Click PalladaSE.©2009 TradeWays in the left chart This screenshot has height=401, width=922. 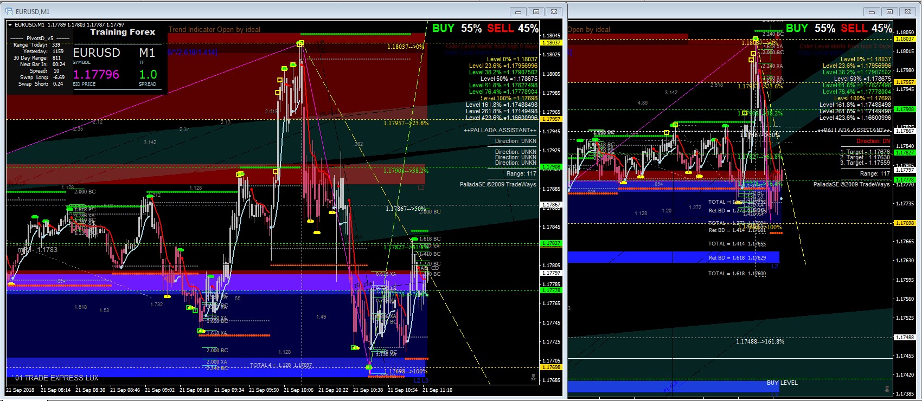[x=498, y=185]
